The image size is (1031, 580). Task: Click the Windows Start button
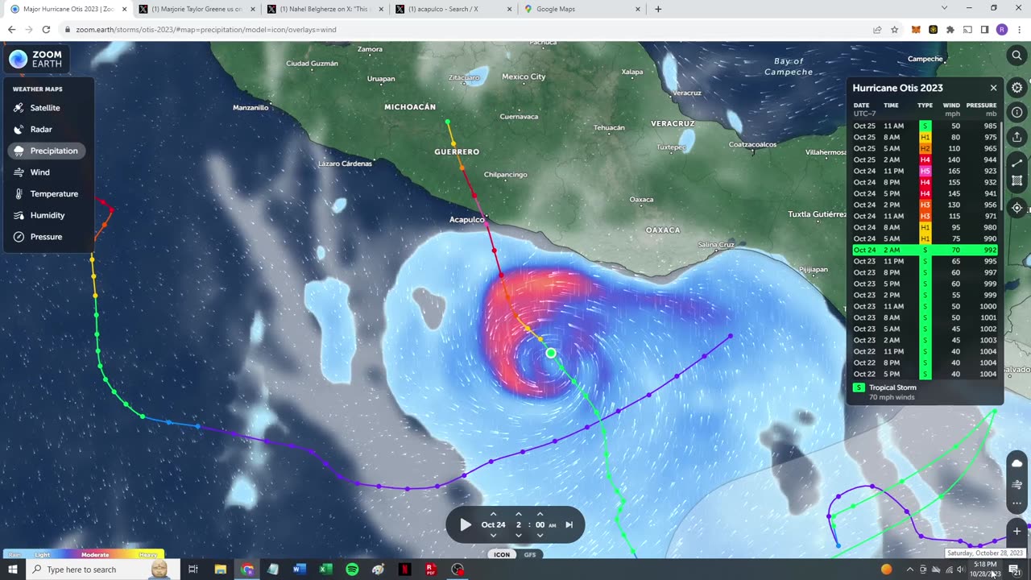click(12, 570)
